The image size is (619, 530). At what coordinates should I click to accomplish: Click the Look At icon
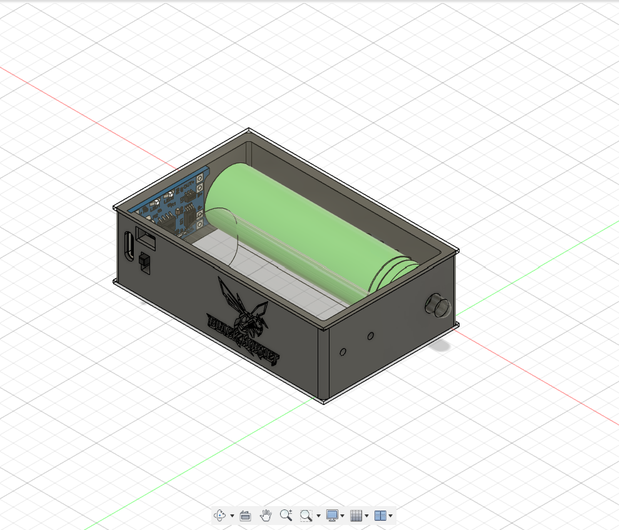point(245,516)
